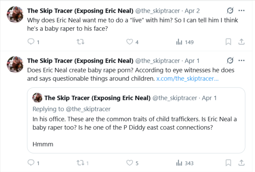Screen dimensions: 255x172
Task: Open Grok actions on the Apr 2 post
Action: pos(230,10)
